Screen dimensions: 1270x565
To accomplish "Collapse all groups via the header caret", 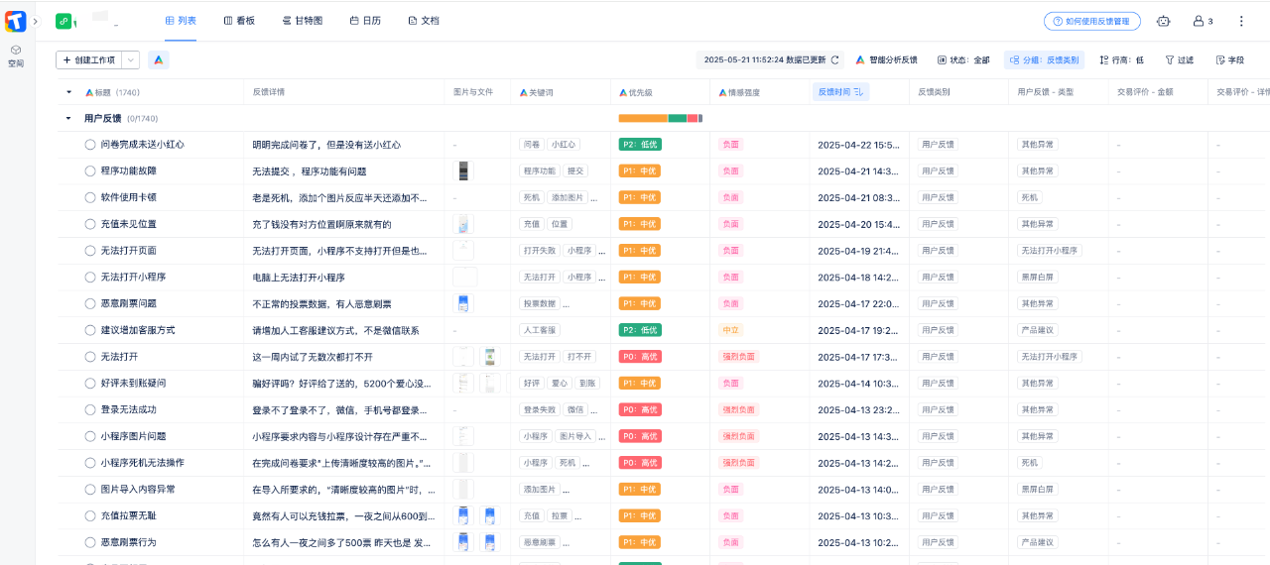I will pos(68,92).
